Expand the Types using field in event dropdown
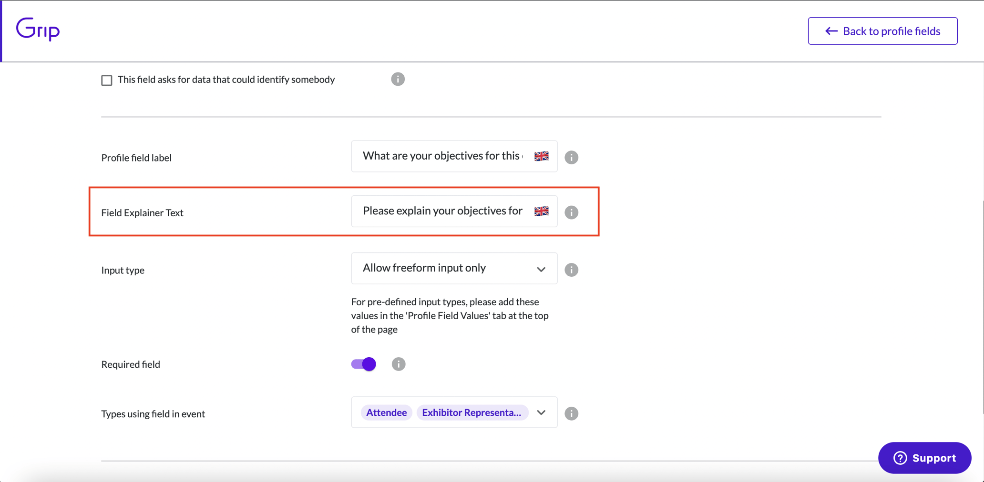 tap(541, 413)
